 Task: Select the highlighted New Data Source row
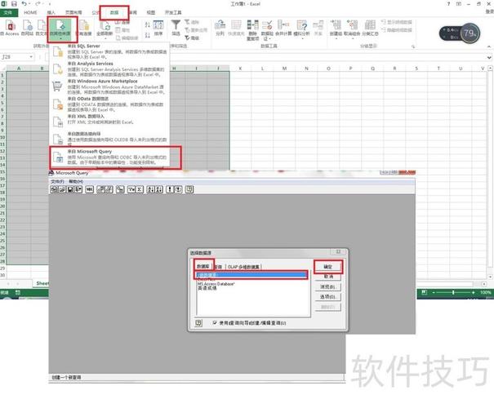251,275
